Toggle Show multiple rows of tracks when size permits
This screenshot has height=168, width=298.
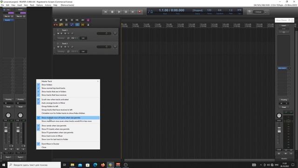(68, 118)
